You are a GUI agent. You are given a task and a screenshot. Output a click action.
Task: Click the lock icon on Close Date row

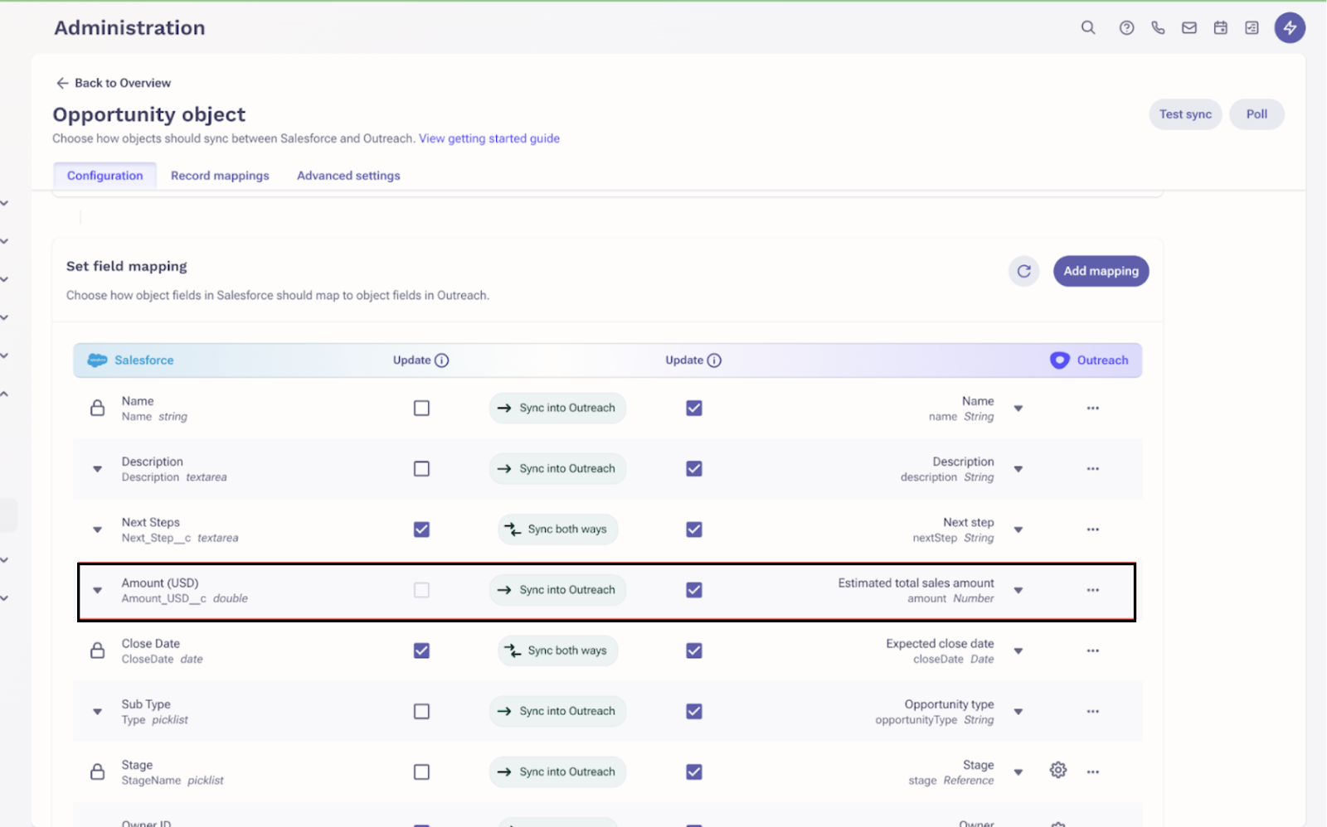click(98, 650)
